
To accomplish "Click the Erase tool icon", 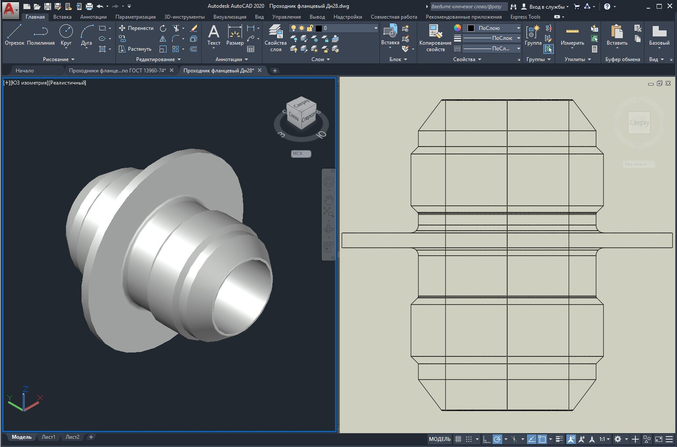I will tap(194, 28).
